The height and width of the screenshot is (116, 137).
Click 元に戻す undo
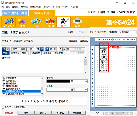pyautogui.click(x=71, y=32)
